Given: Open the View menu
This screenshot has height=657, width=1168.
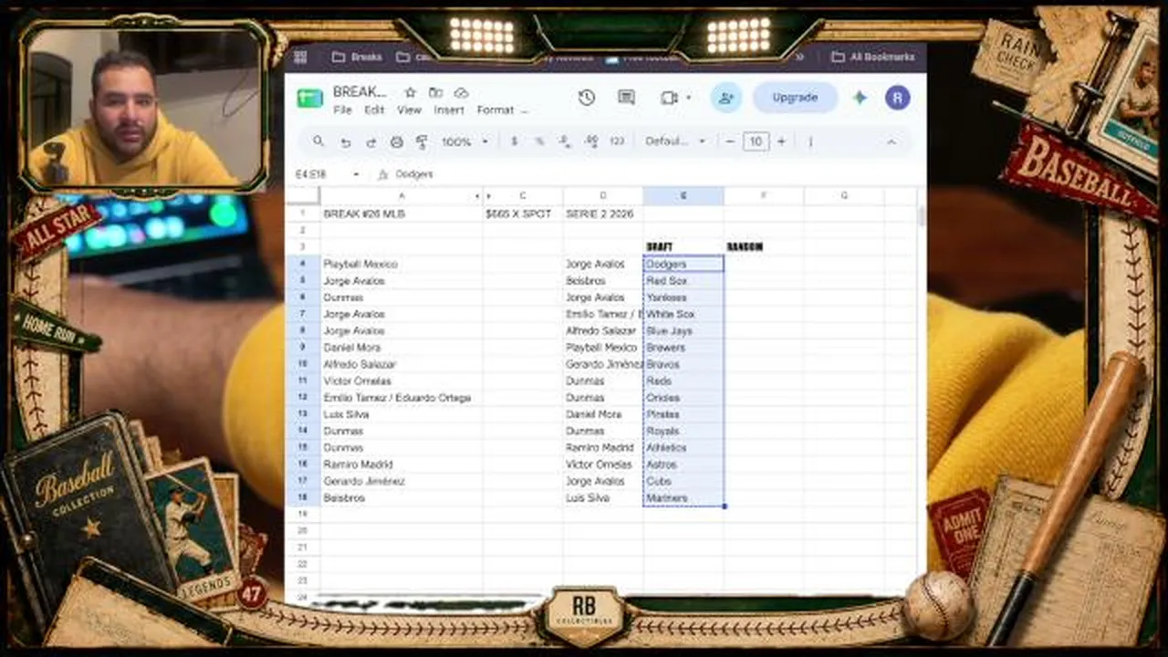Looking at the screenshot, I should pos(409,110).
